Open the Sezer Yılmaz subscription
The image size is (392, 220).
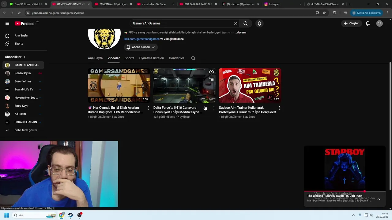pyautogui.click(x=23, y=81)
